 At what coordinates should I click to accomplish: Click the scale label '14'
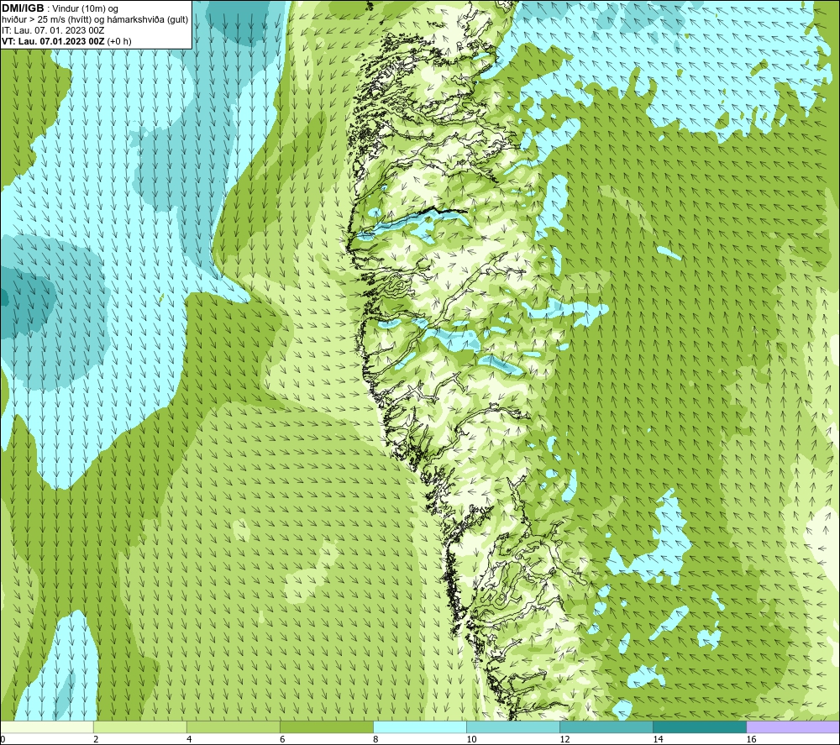(658, 739)
